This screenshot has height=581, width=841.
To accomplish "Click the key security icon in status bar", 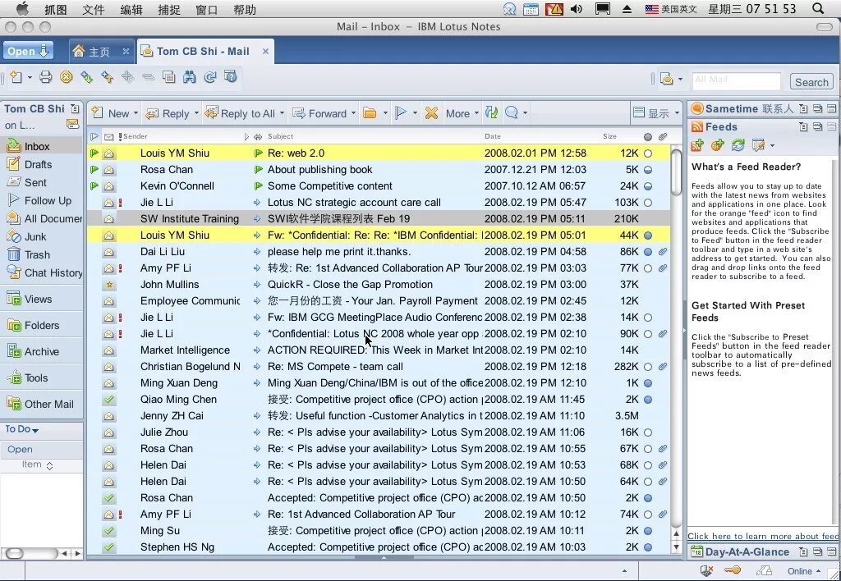I will pyautogui.click(x=733, y=571).
